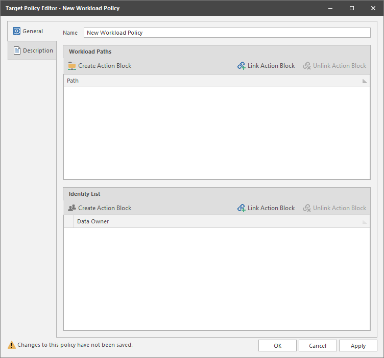Sort by the Path column header
The width and height of the screenshot is (384, 358).
tap(217, 81)
